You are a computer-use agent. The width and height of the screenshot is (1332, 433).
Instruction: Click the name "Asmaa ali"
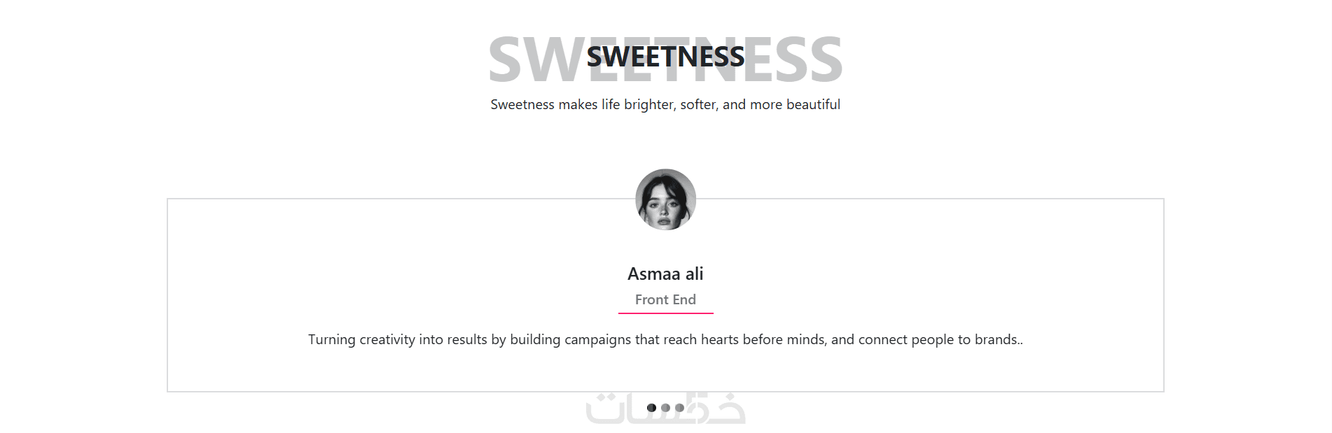pos(665,274)
